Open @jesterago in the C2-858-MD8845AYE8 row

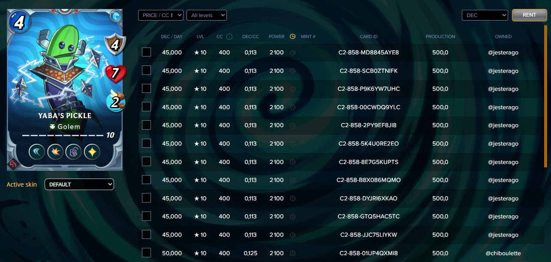(x=503, y=53)
